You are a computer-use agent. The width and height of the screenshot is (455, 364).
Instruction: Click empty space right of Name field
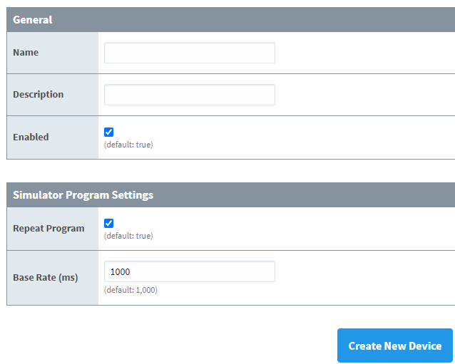[x=364, y=53]
